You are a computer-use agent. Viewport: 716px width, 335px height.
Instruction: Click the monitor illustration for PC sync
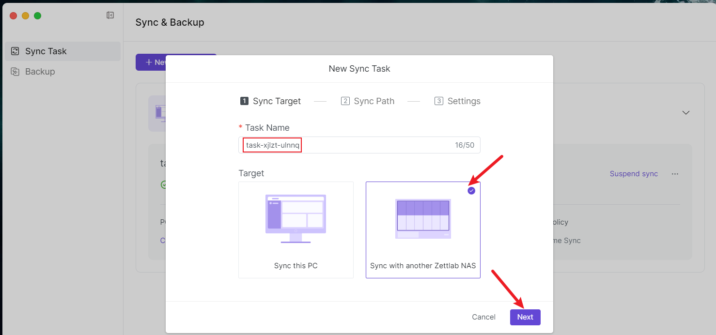[x=296, y=218]
